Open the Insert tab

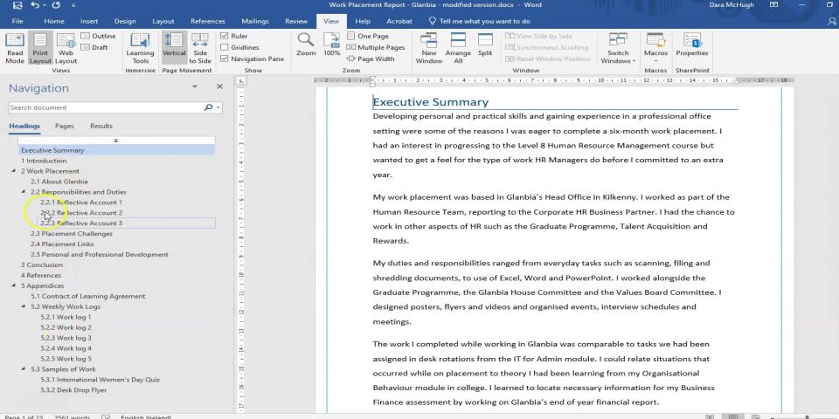pos(89,21)
